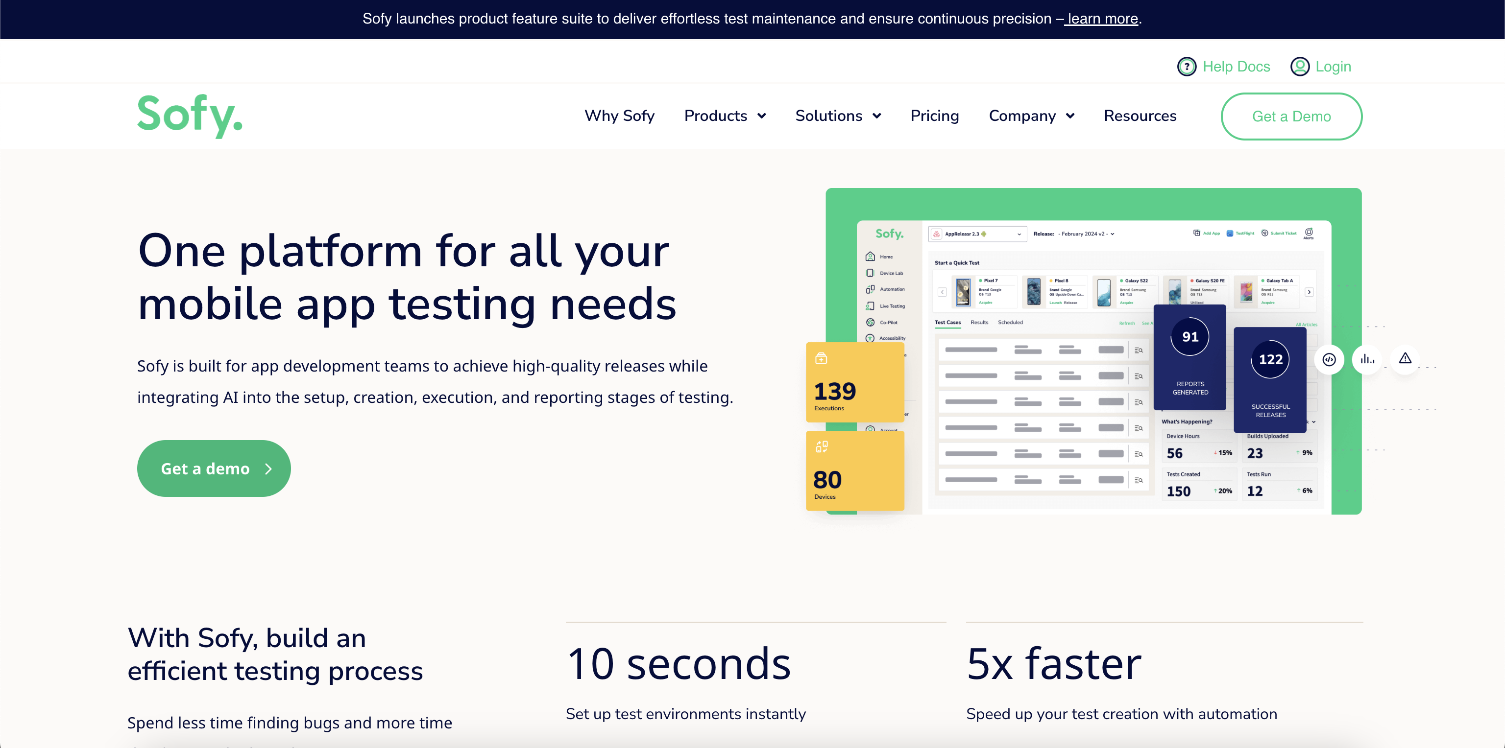Click the green Get a demo hero button
1505x748 pixels.
pos(214,468)
